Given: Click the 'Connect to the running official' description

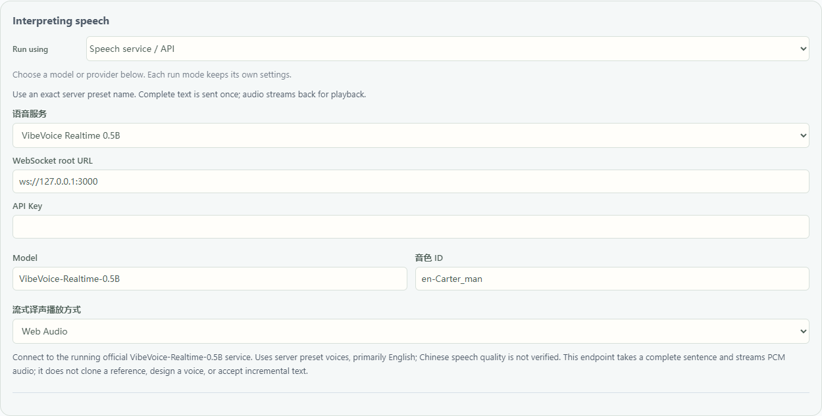Looking at the screenshot, I should [399, 364].
